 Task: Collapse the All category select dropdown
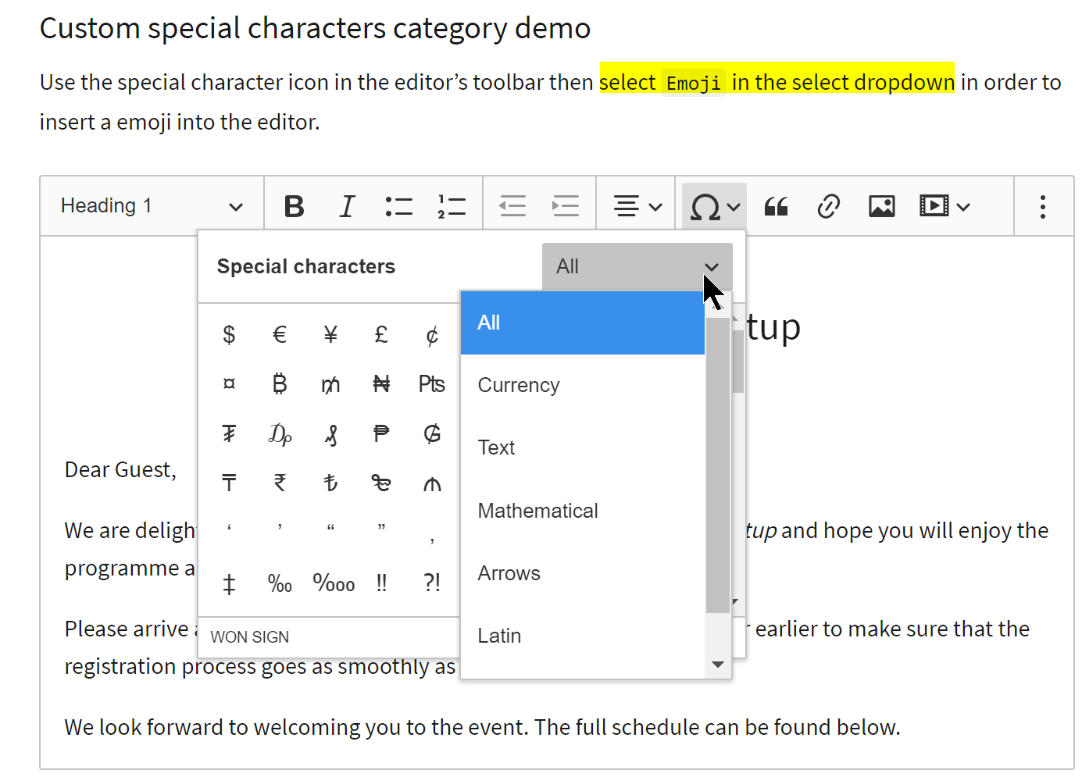[x=637, y=267]
